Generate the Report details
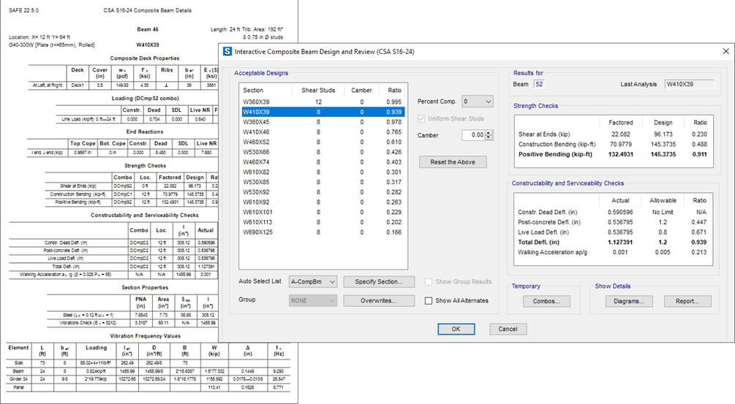The image size is (735, 404). click(687, 301)
